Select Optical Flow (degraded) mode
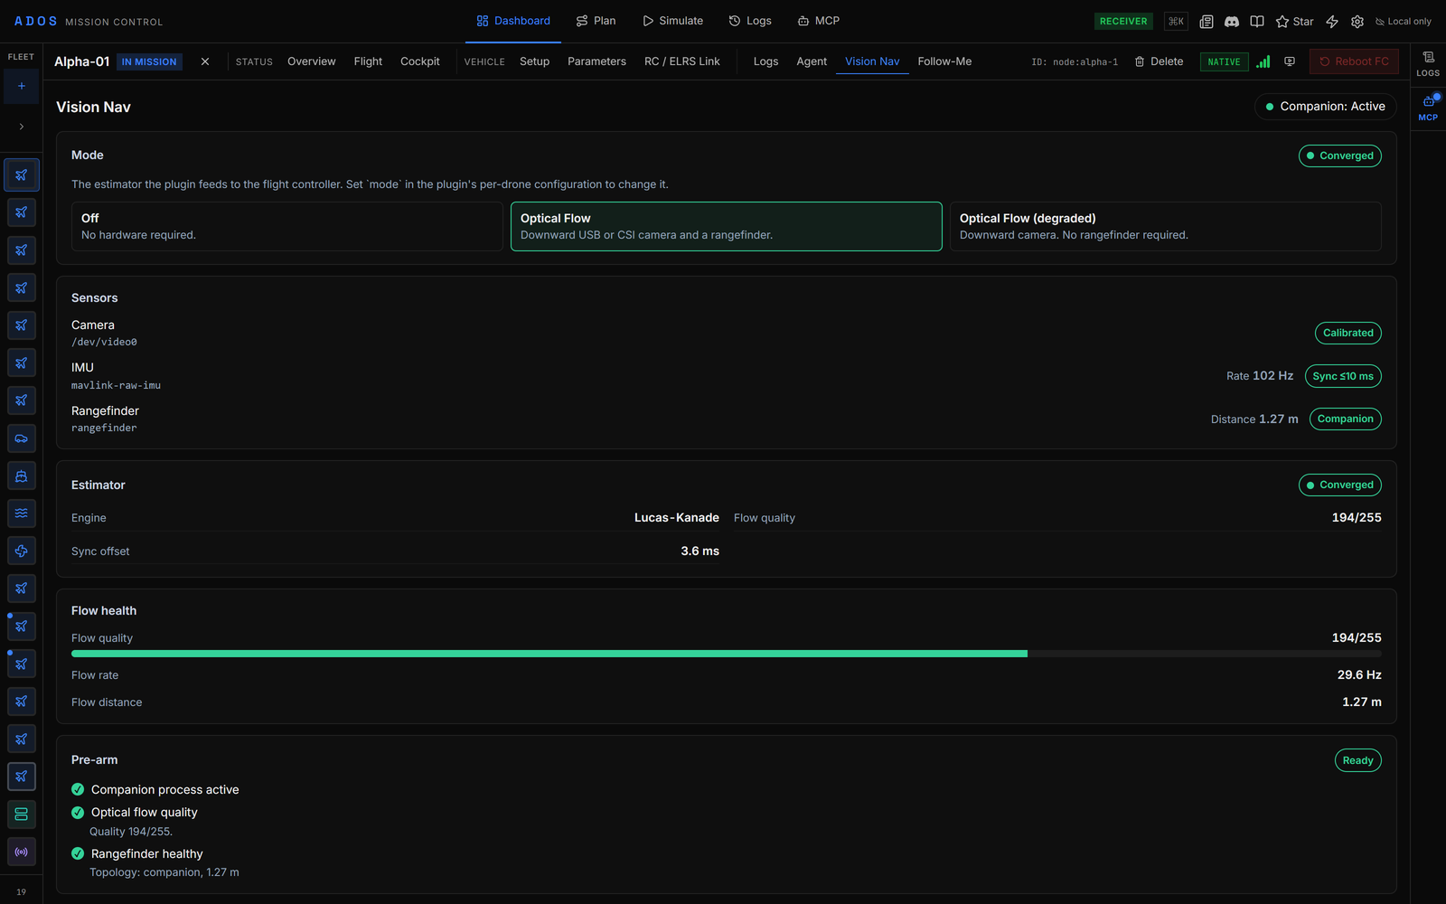1446x904 pixels. point(1165,226)
